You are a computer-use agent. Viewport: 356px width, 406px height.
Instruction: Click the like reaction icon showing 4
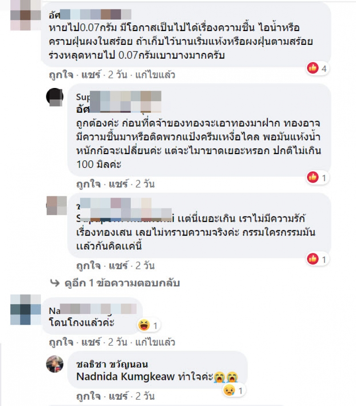313,68
